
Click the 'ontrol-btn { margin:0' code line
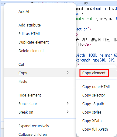96,19
